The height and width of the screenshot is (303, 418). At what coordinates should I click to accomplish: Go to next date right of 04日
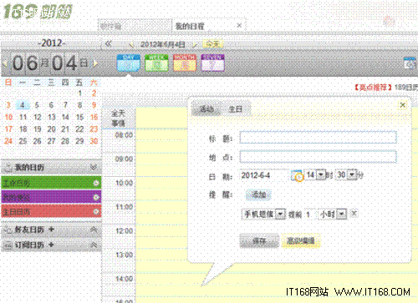click(95, 63)
